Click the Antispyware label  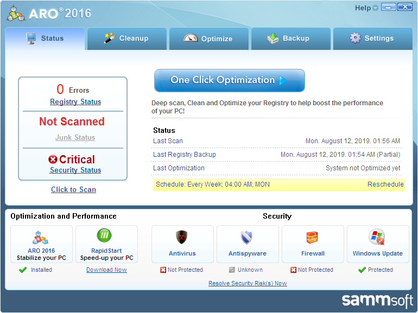[248, 253]
